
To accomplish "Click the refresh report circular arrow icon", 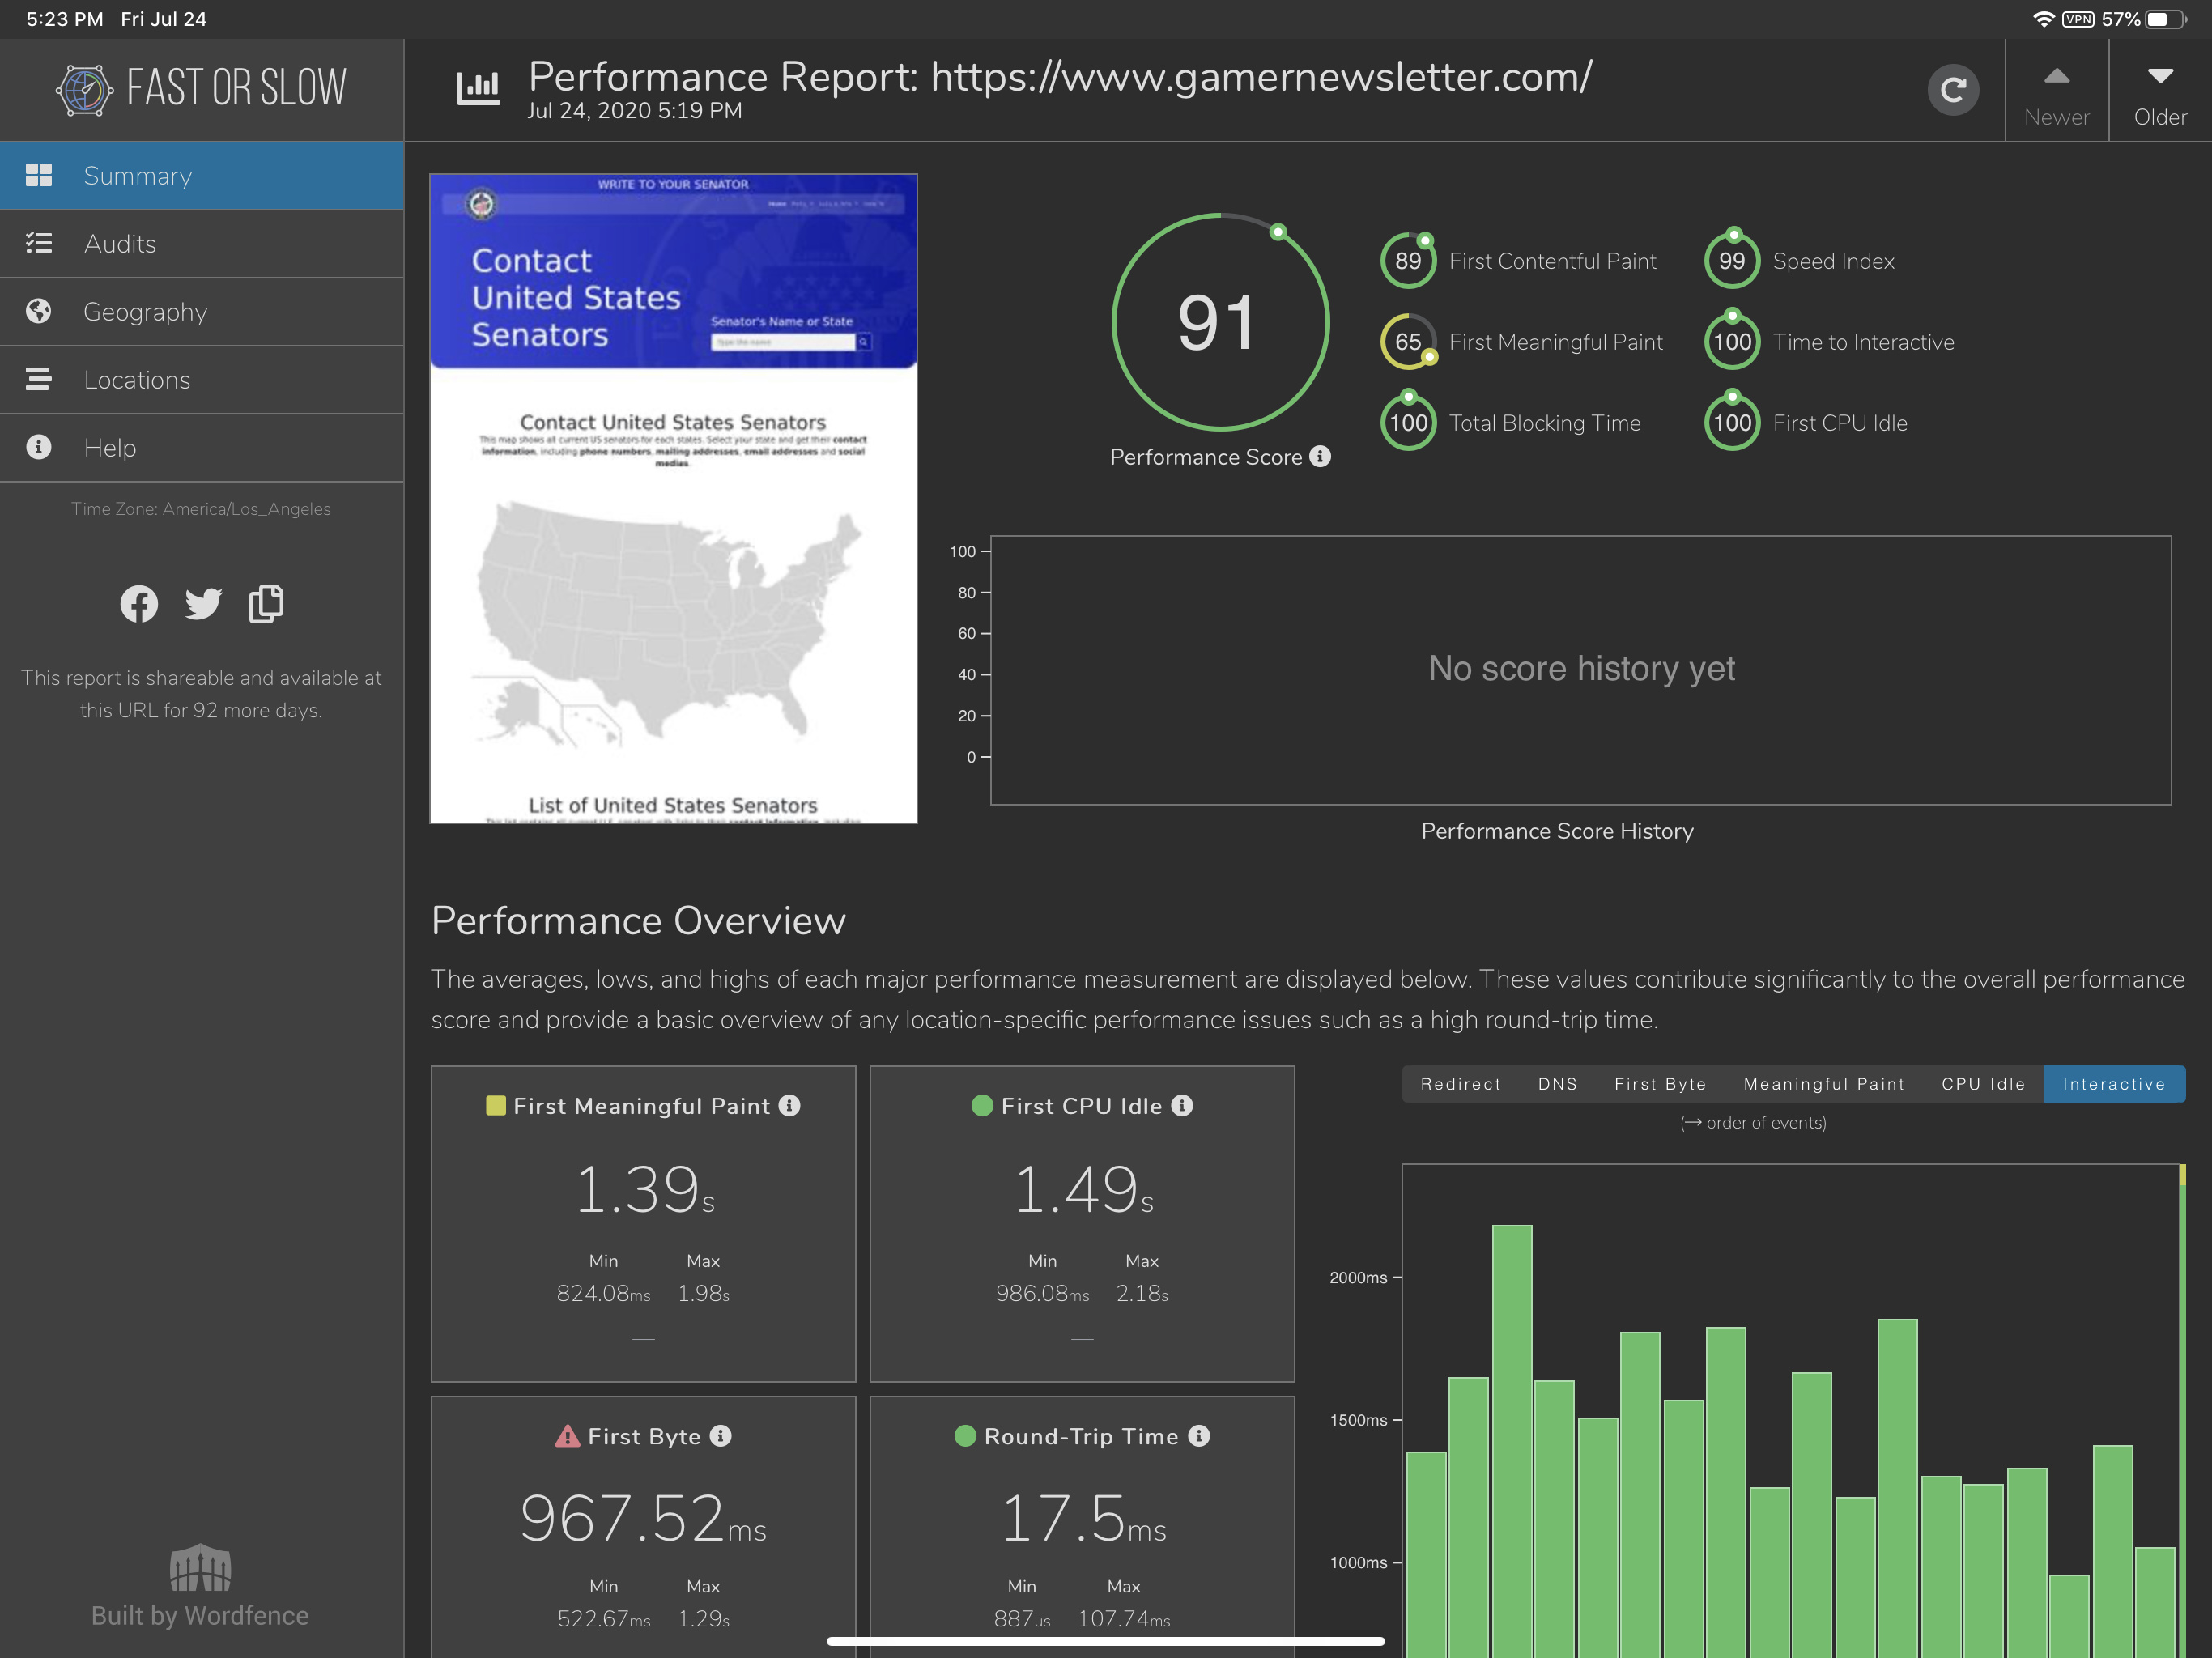I will (x=1952, y=90).
